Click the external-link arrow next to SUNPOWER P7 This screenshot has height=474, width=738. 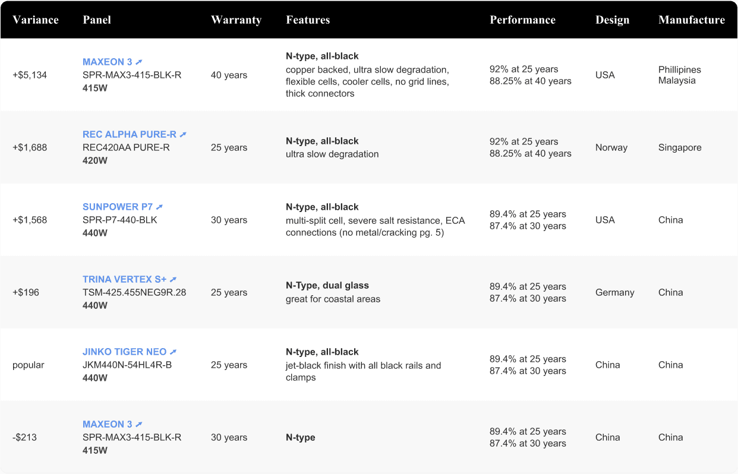pos(159,207)
